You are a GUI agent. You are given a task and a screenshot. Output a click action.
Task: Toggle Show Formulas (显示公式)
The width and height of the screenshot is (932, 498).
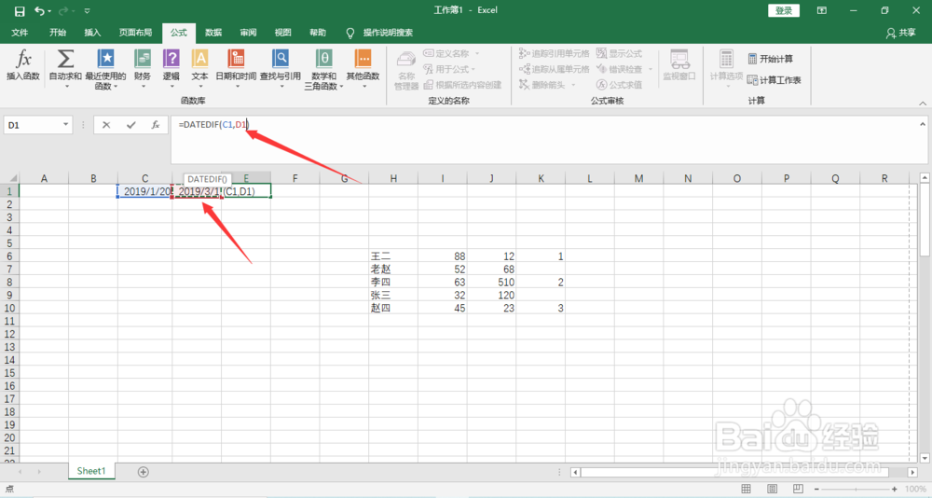620,53
